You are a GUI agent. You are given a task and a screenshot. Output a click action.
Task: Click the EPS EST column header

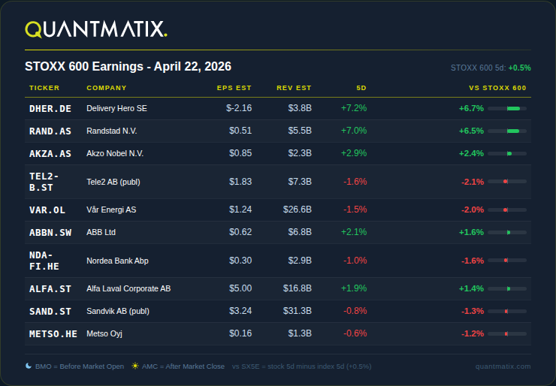[x=234, y=88]
